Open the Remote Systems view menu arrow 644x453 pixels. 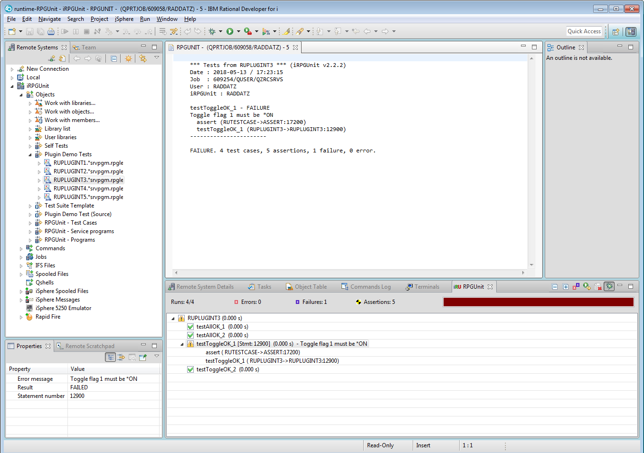point(157,58)
